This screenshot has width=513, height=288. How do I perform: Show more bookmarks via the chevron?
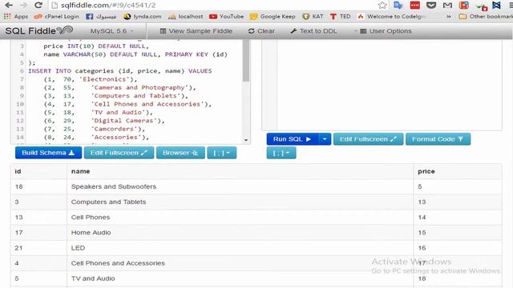point(449,16)
